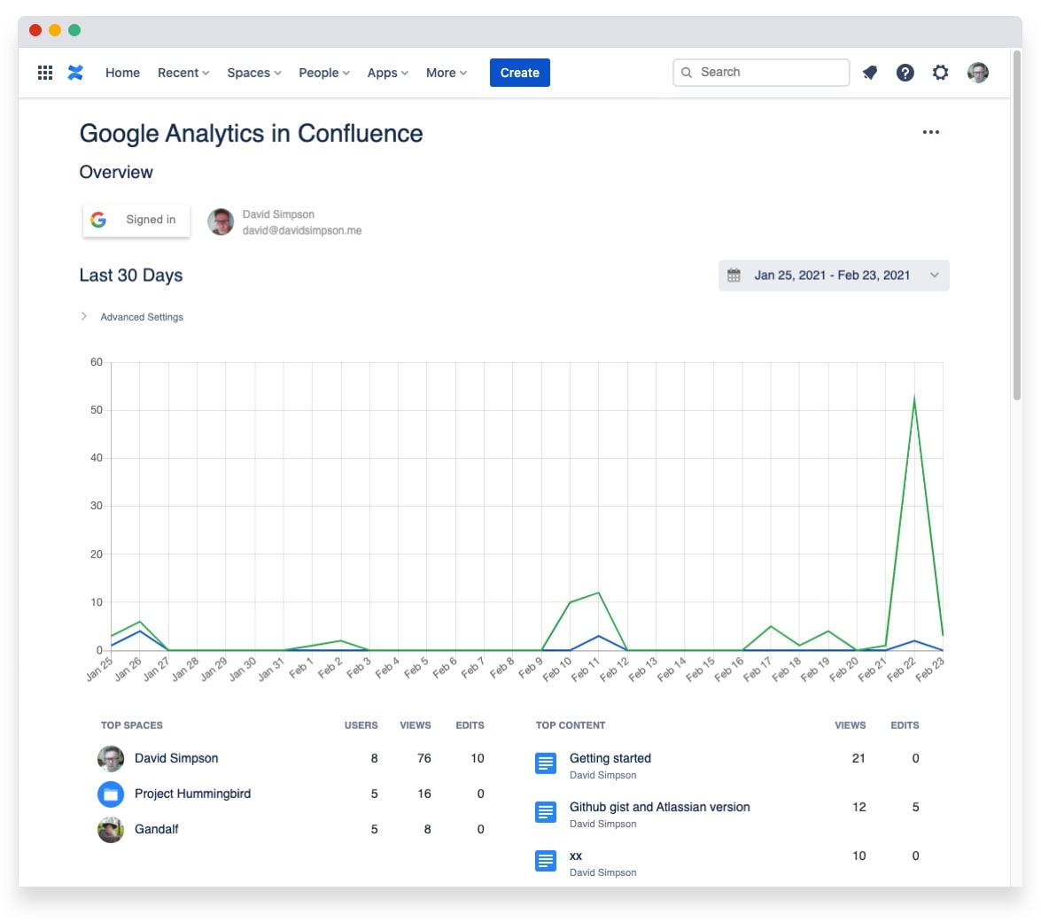Image resolution: width=1041 pixels, height=922 pixels.
Task: Open the notifications bell icon
Action: (x=870, y=73)
